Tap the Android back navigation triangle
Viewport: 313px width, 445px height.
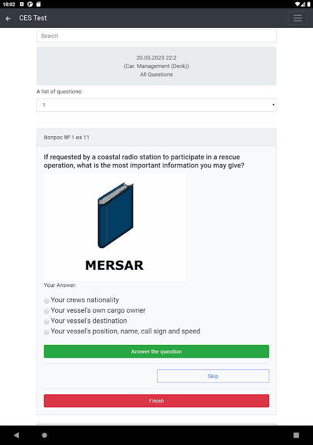coord(17,435)
